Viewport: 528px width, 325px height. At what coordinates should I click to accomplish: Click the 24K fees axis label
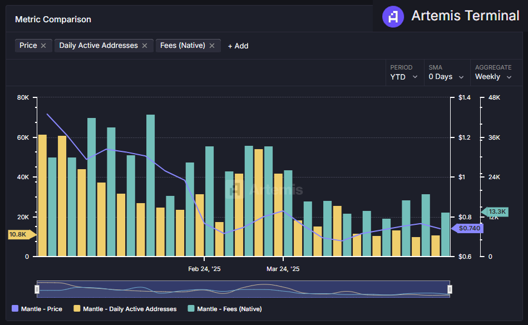pos(494,177)
